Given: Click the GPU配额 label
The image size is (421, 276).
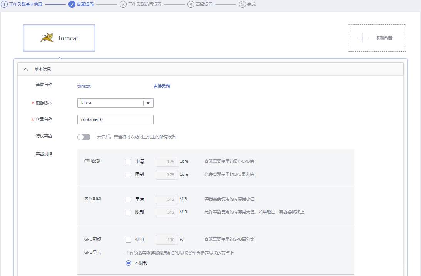Looking at the screenshot, I should [x=92, y=239].
